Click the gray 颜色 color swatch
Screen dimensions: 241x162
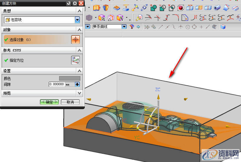tap(69, 78)
